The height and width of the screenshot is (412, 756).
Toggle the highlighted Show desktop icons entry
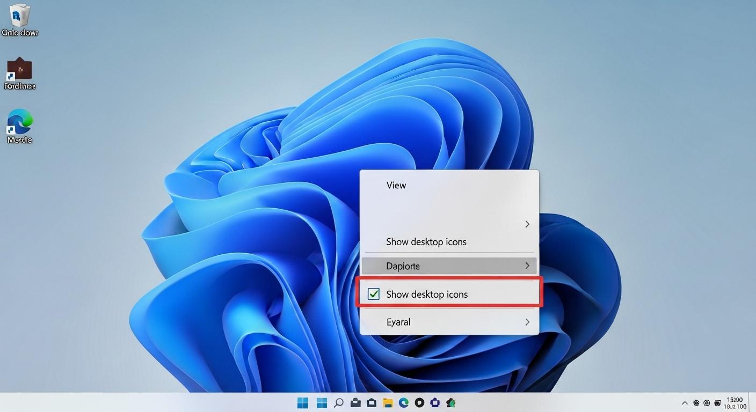pyautogui.click(x=427, y=294)
